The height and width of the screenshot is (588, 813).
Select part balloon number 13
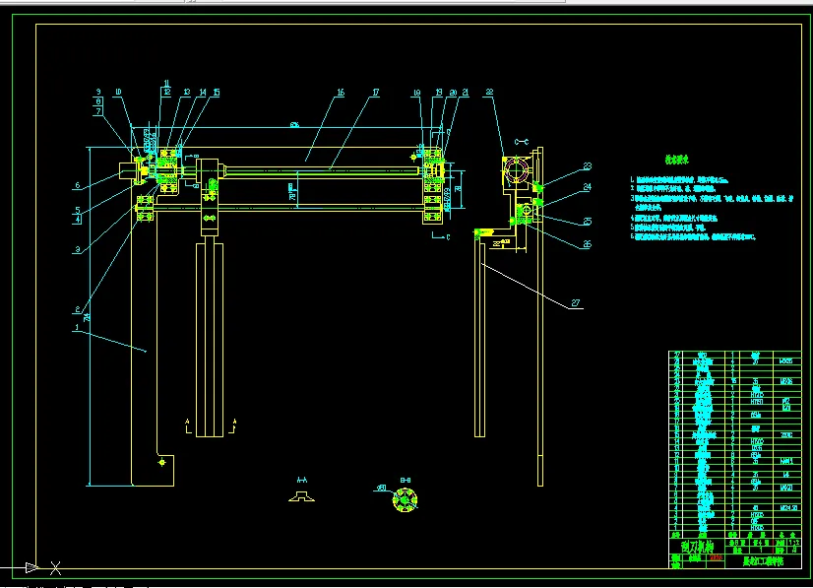(187, 93)
